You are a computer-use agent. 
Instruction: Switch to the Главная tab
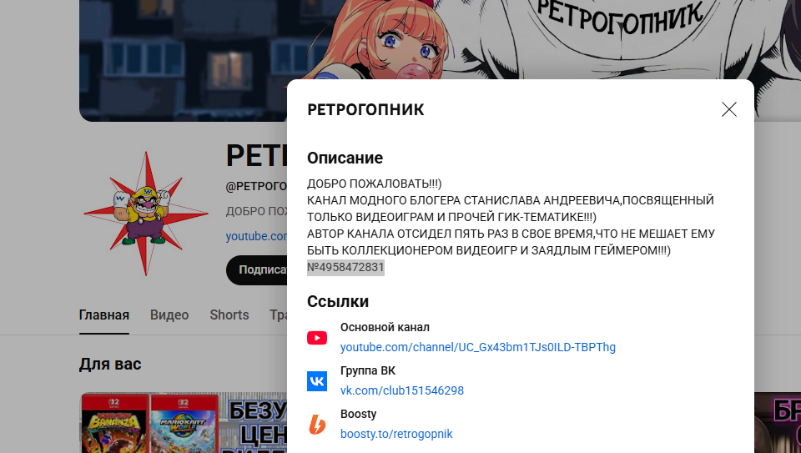coord(103,315)
